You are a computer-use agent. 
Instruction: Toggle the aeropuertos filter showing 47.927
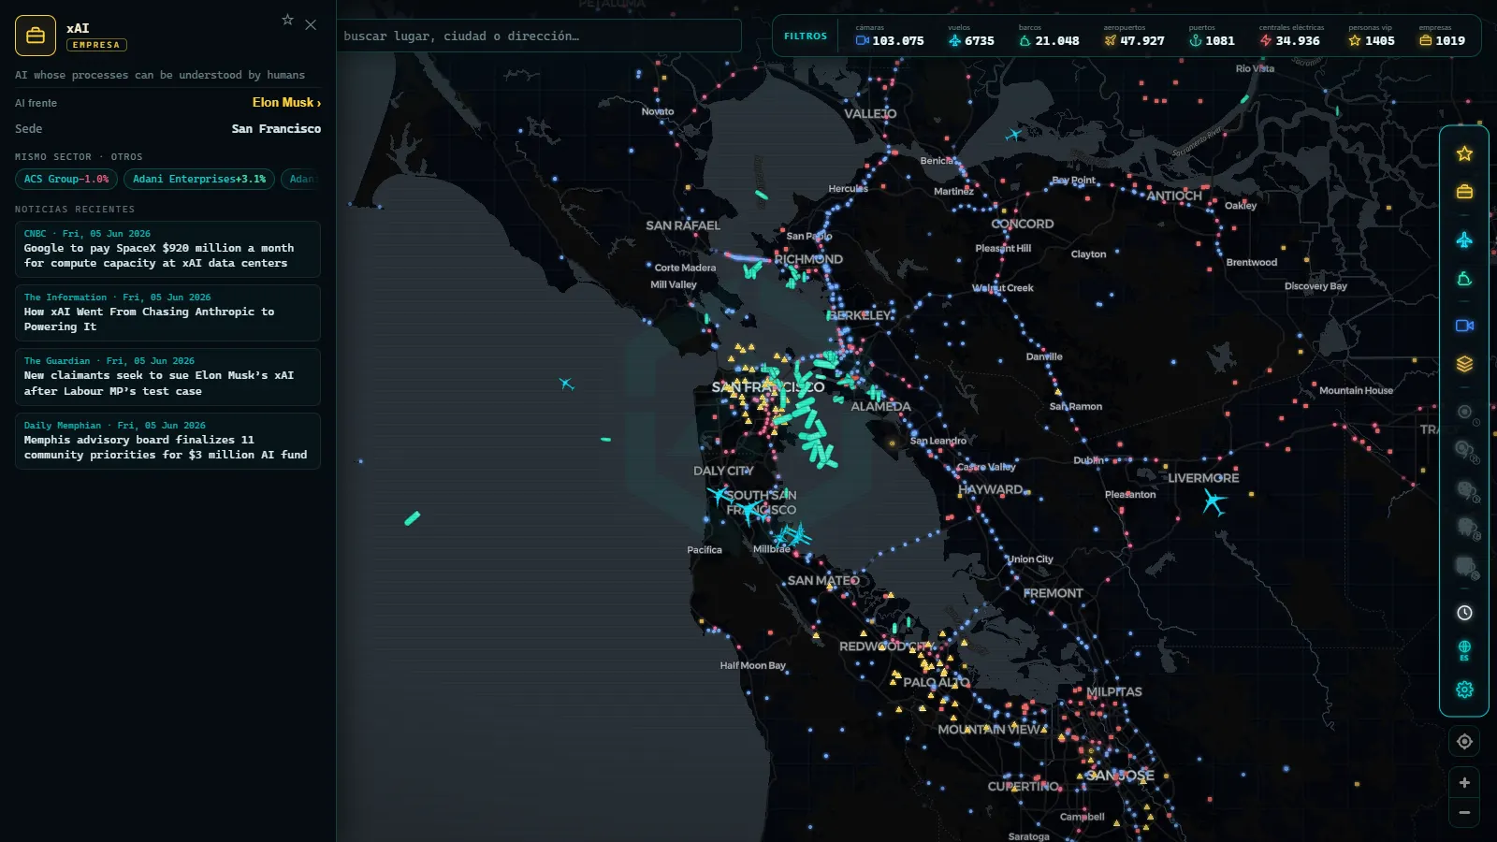[x=1134, y=36]
